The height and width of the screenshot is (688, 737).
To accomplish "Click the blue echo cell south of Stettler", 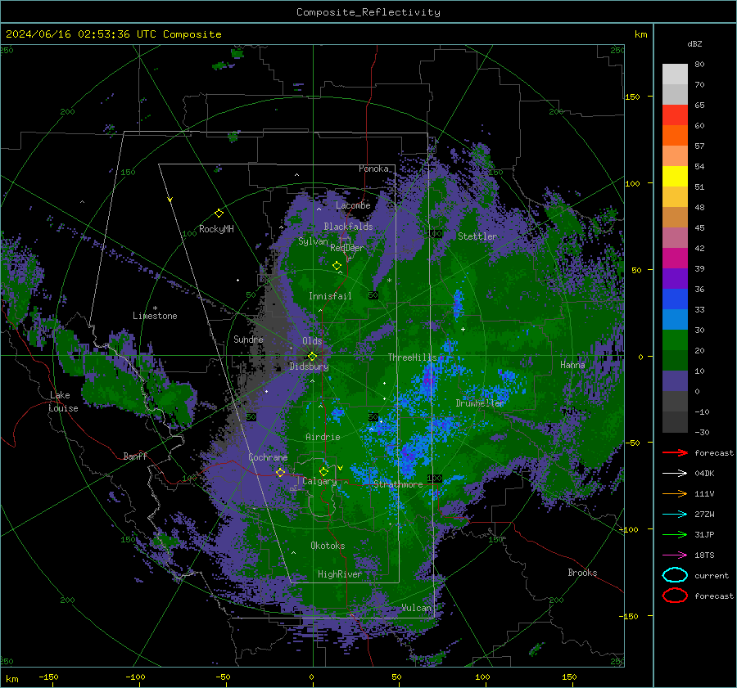I will click(x=459, y=304).
